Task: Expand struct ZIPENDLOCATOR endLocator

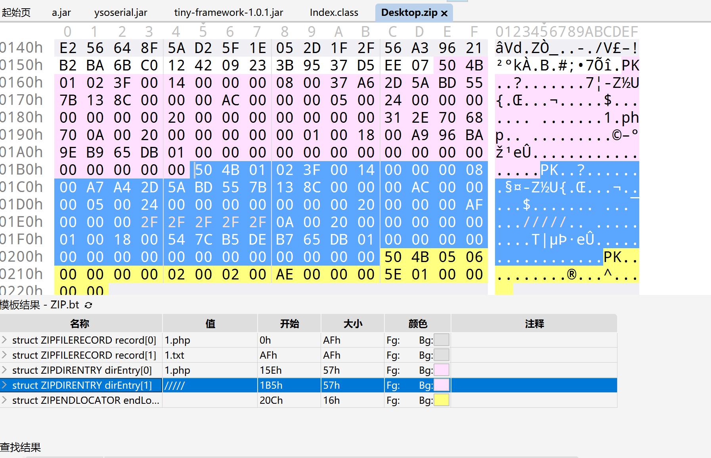Action: tap(4, 400)
